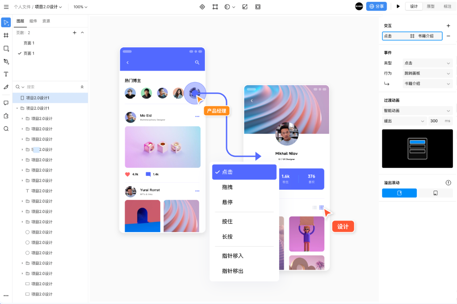Screen dimensions: 457x304
Task: Click the overflow scroll info icon
Action: (448, 183)
